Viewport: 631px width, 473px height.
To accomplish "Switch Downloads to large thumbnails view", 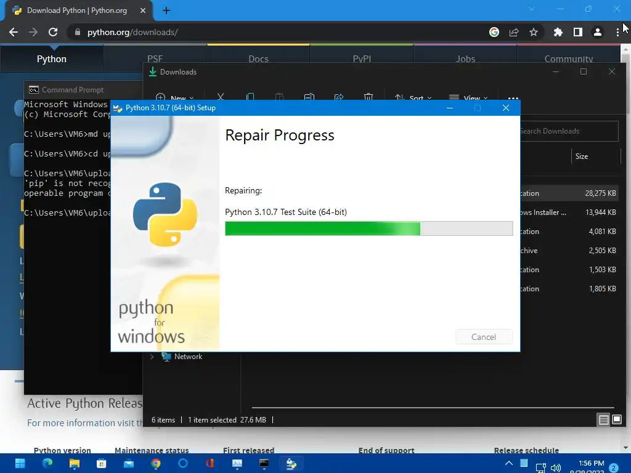I will click(x=616, y=420).
